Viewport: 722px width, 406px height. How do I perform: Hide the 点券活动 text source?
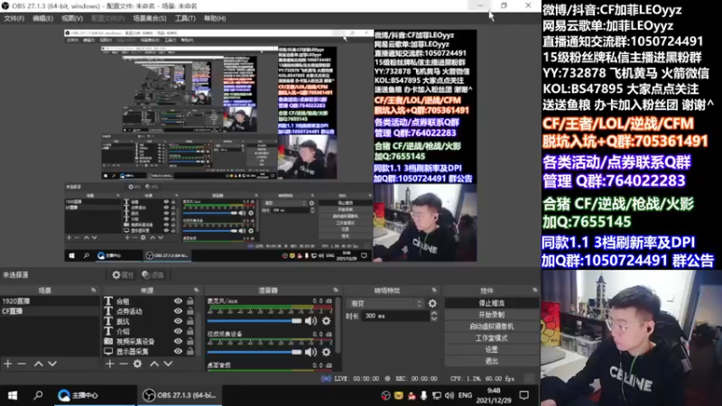[x=178, y=311]
